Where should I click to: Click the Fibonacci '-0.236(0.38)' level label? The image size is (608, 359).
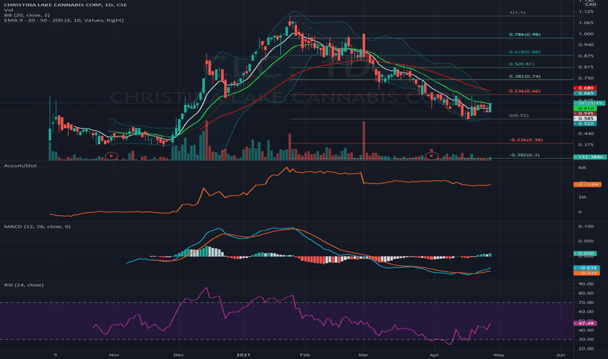click(x=526, y=140)
